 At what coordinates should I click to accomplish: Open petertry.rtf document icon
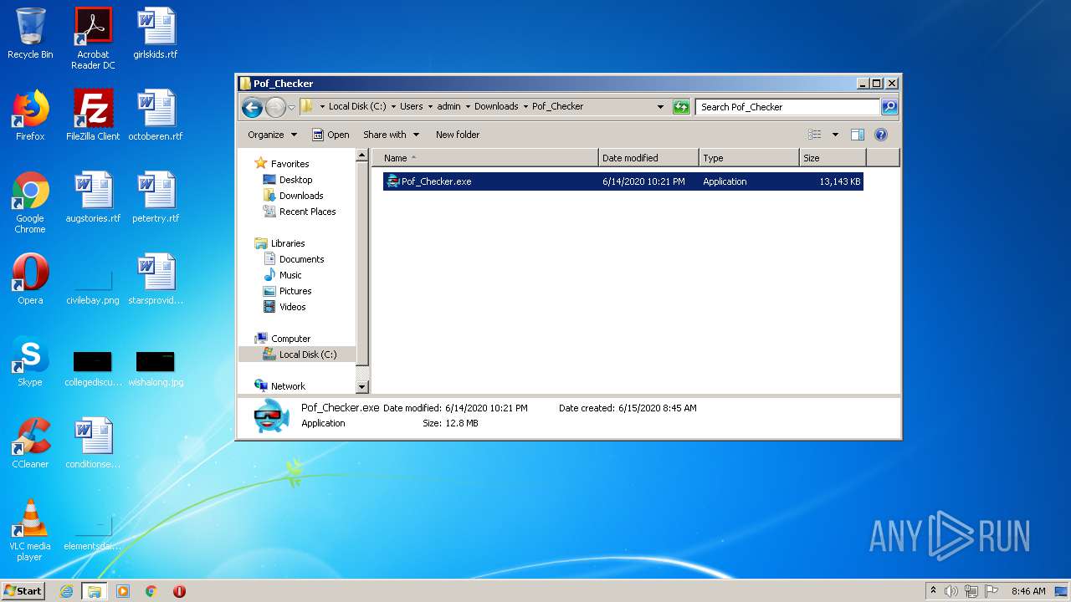coord(156,197)
